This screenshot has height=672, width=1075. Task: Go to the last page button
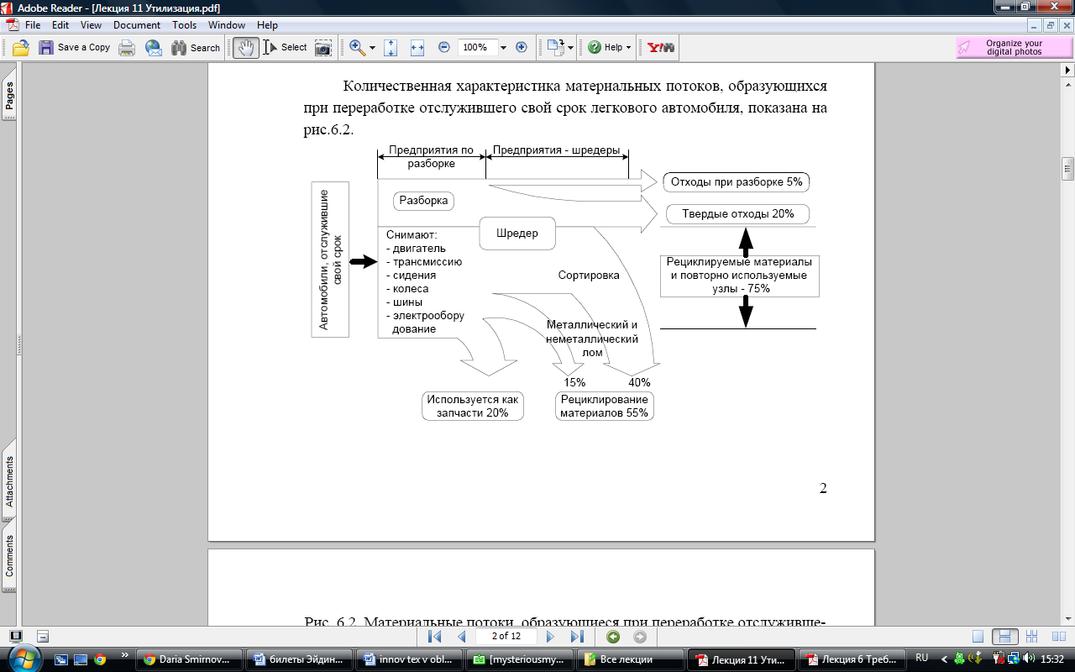click(577, 637)
